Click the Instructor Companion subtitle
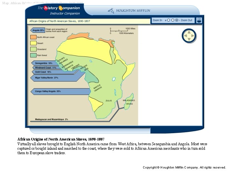The height and width of the screenshot is (172, 229). (x=65, y=13)
